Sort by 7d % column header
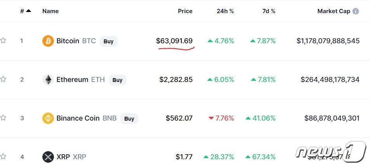 269,11
